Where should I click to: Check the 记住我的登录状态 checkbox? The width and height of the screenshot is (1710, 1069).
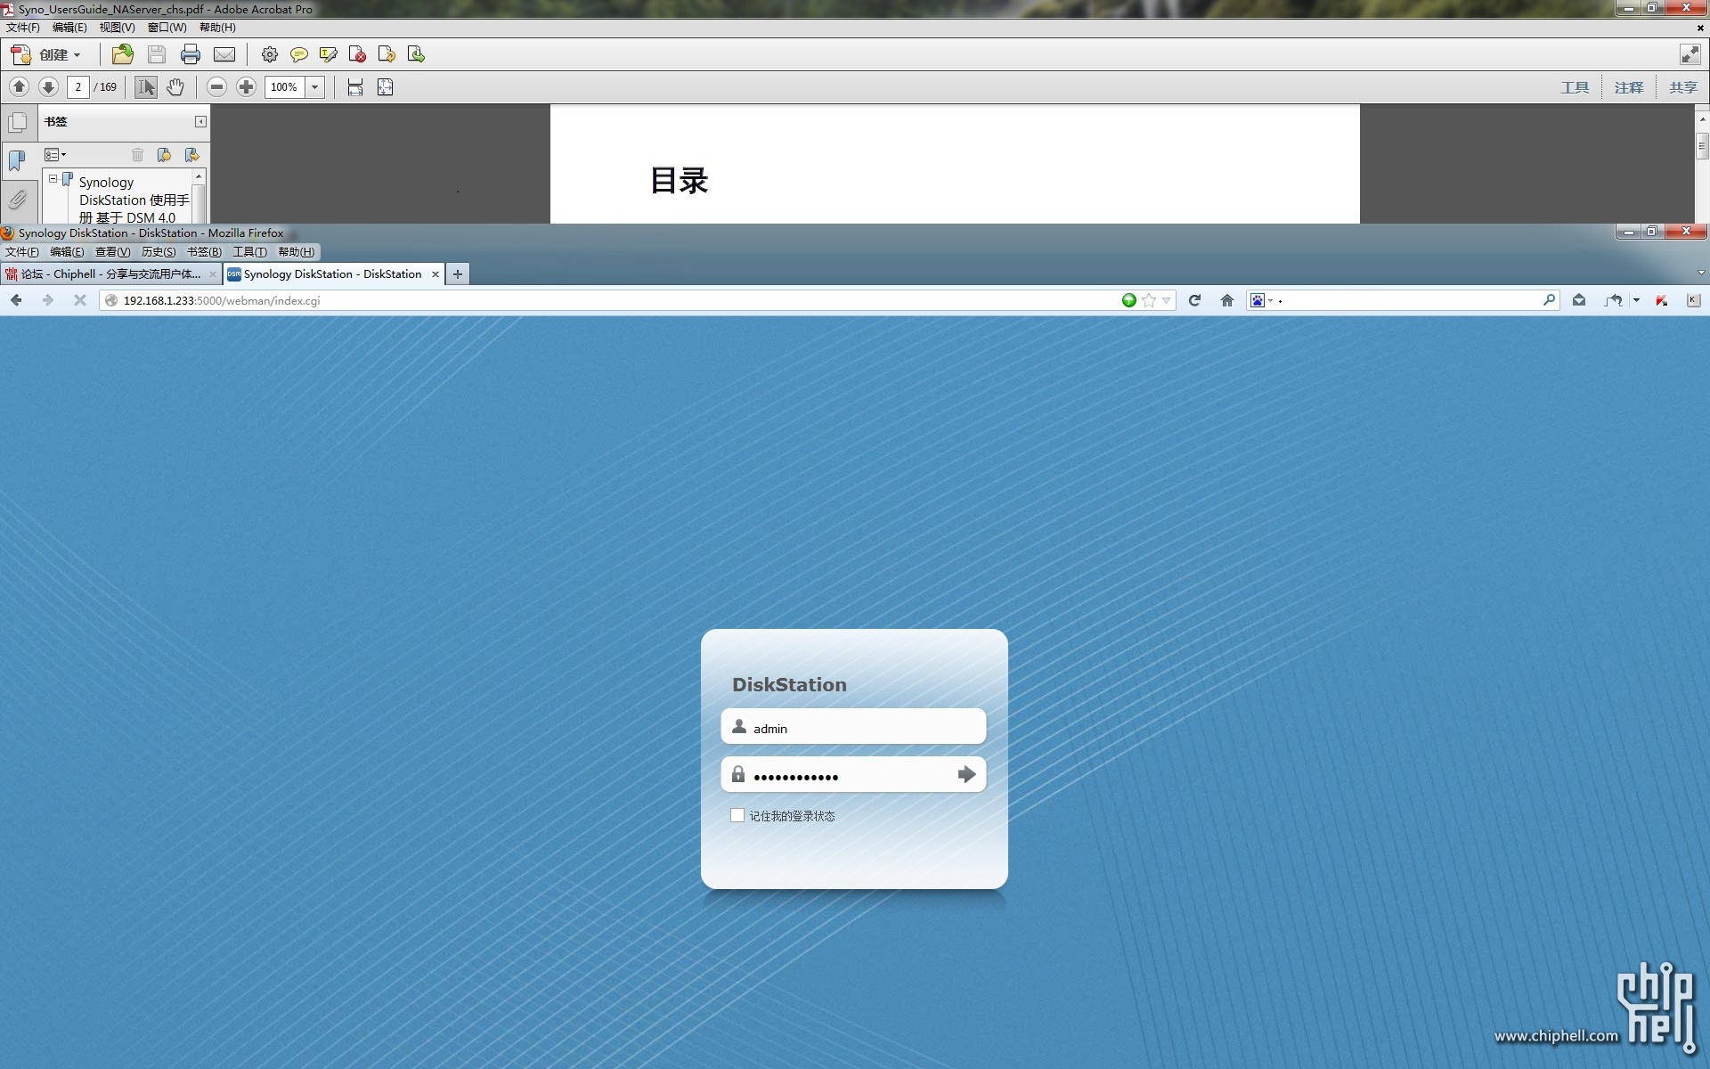click(737, 815)
